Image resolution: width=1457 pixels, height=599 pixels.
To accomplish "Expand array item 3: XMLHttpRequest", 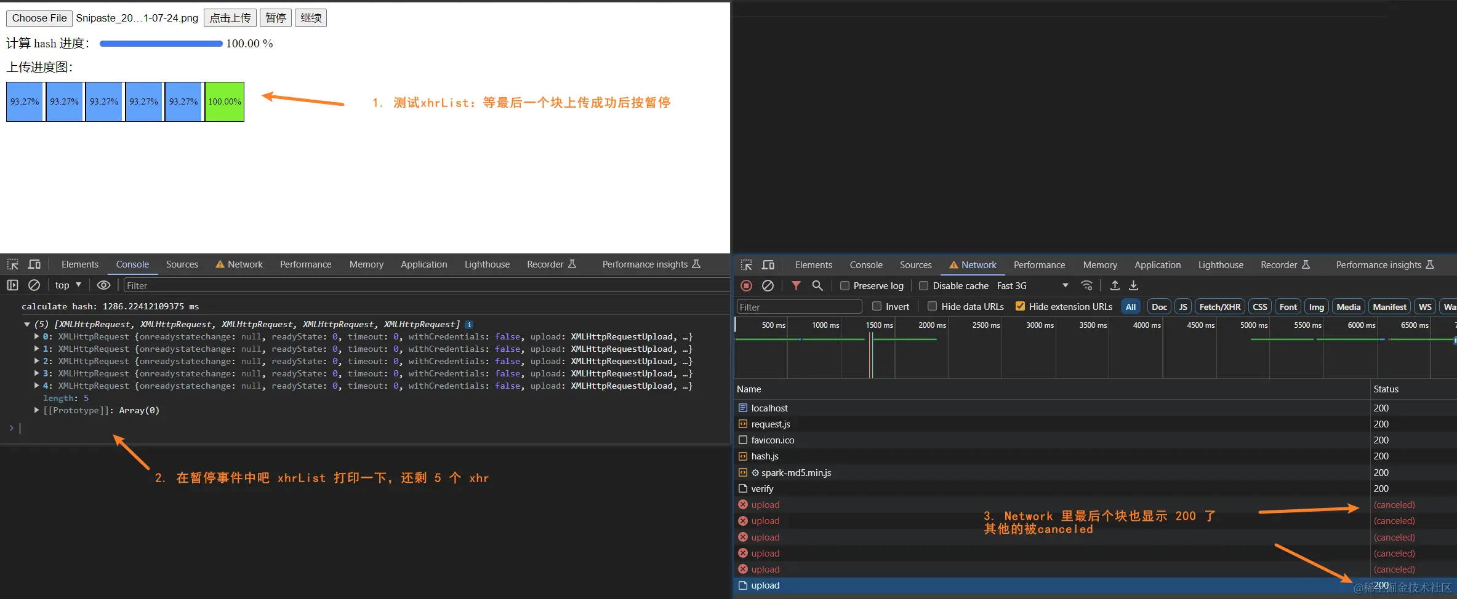I will 37,374.
